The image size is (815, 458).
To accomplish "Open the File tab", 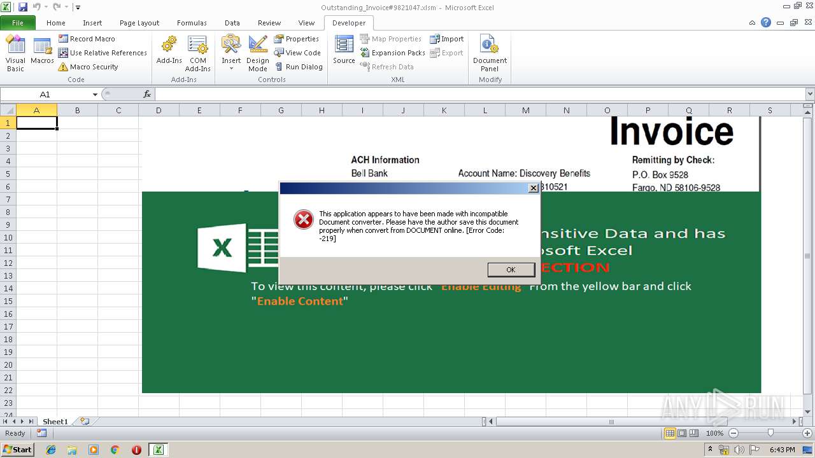I will tap(18, 22).
